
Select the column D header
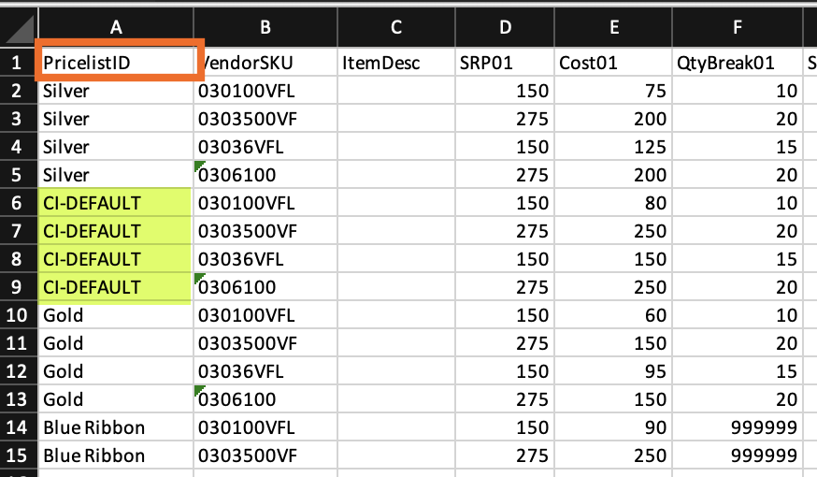click(505, 27)
